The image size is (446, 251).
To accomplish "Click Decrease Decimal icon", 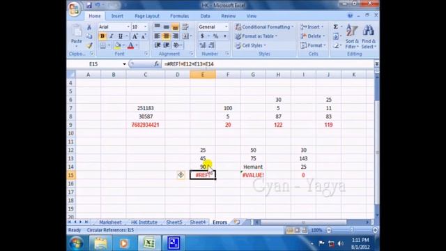I will point(211,45).
